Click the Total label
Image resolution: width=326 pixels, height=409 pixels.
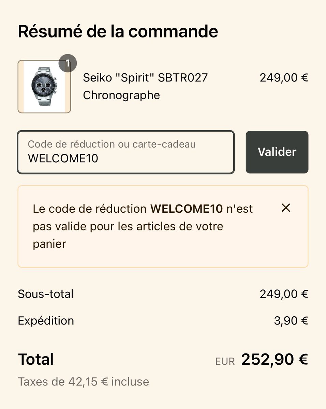point(36,359)
